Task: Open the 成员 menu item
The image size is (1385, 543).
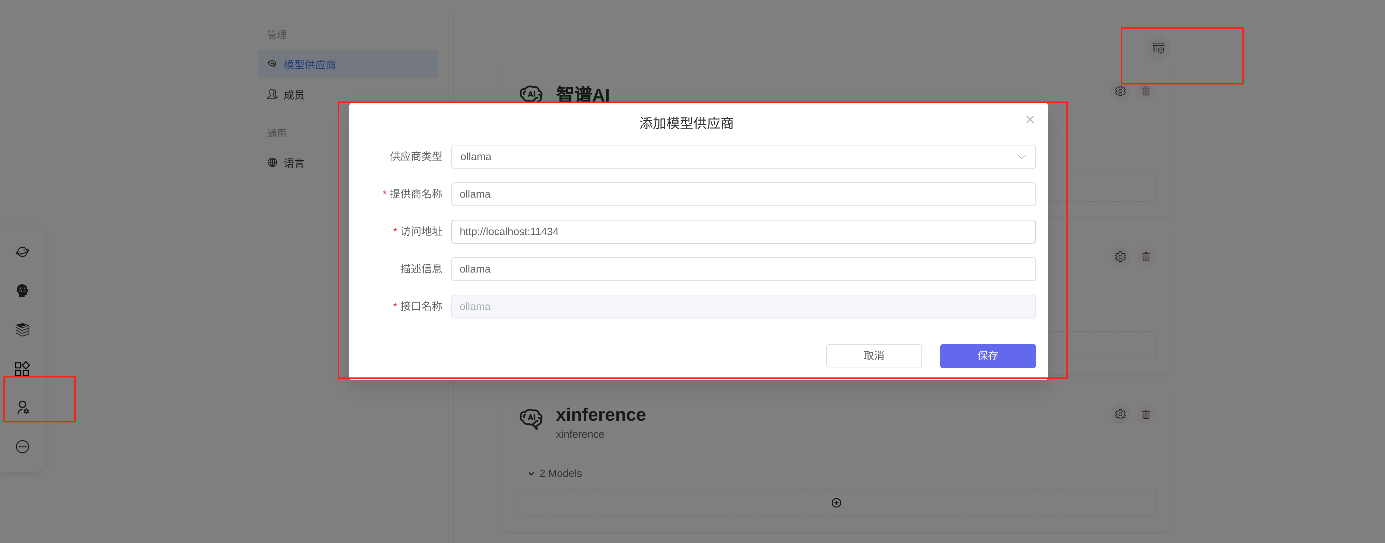Action: point(294,95)
